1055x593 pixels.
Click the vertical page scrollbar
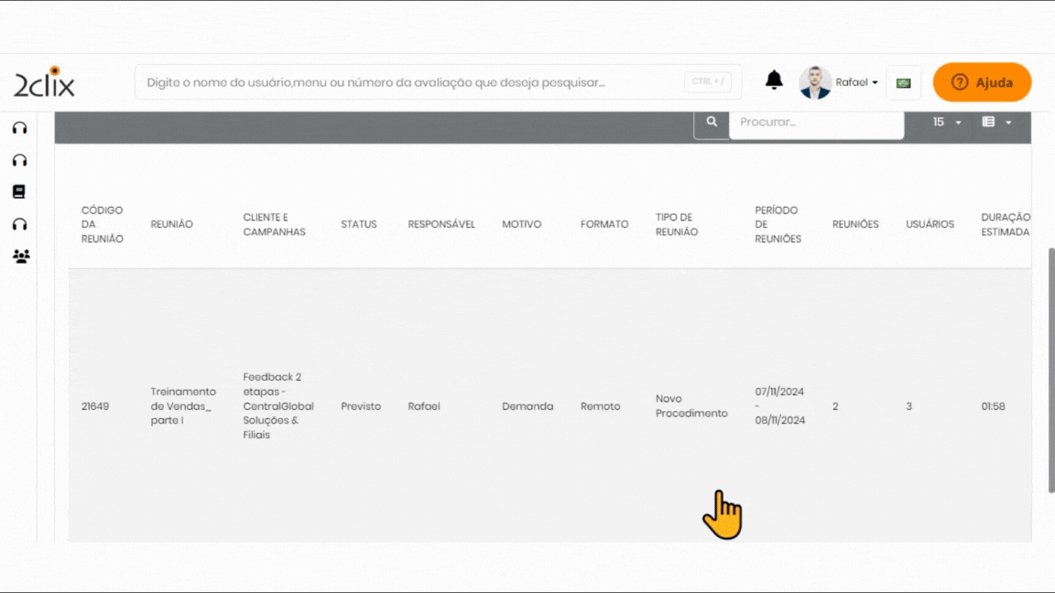1050,366
